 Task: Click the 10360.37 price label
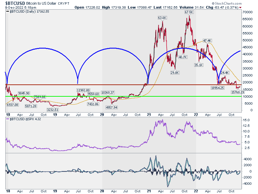[x=108, y=93]
